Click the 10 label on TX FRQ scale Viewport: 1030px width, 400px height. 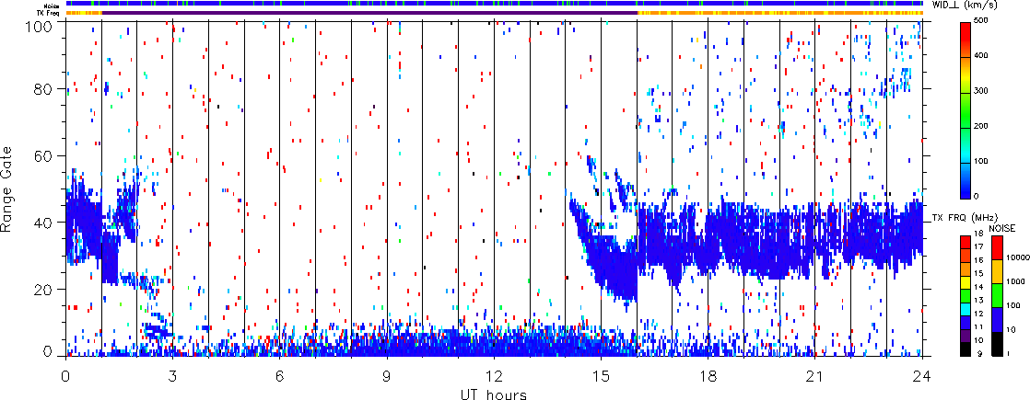(979, 342)
